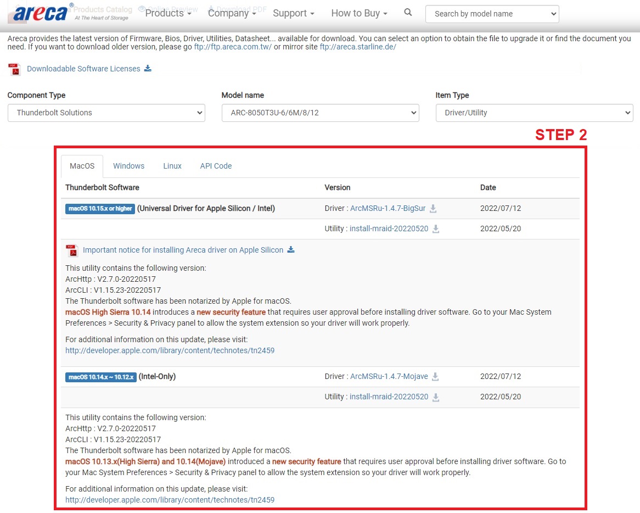Open the Support menu
Screen dimensions: 640x513
click(x=294, y=13)
